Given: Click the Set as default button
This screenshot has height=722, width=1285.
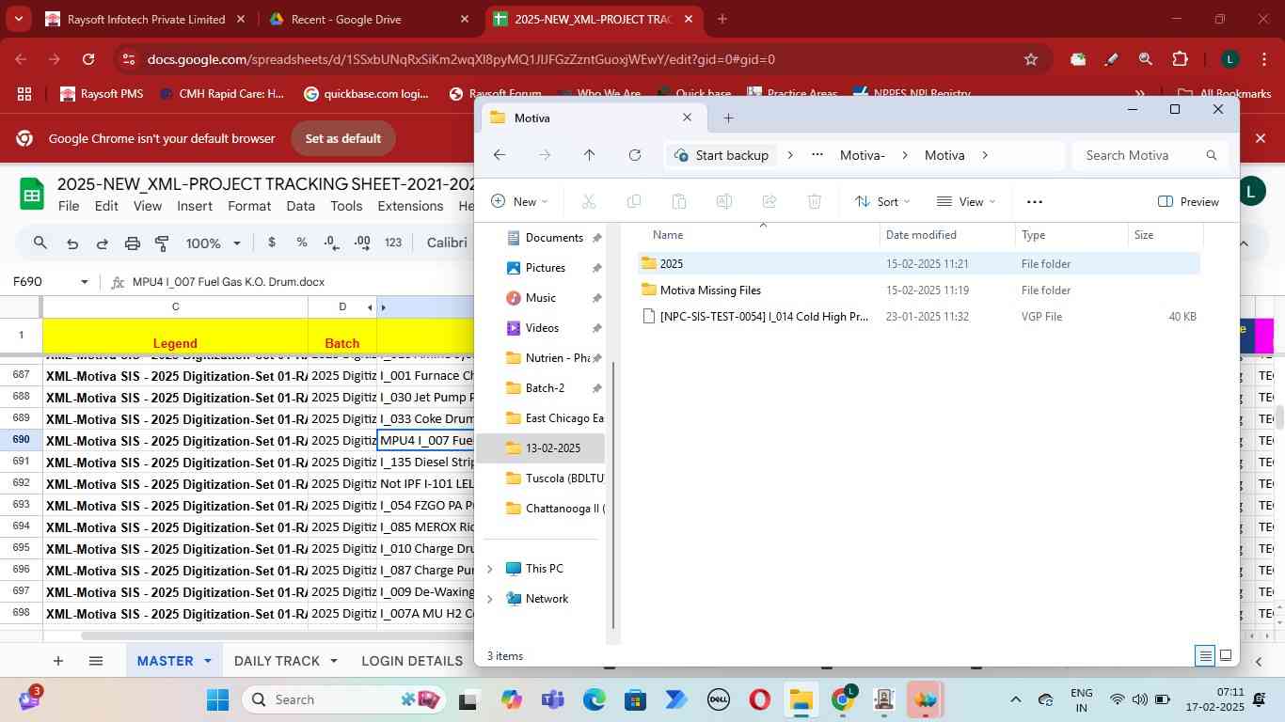Looking at the screenshot, I should 343,138.
